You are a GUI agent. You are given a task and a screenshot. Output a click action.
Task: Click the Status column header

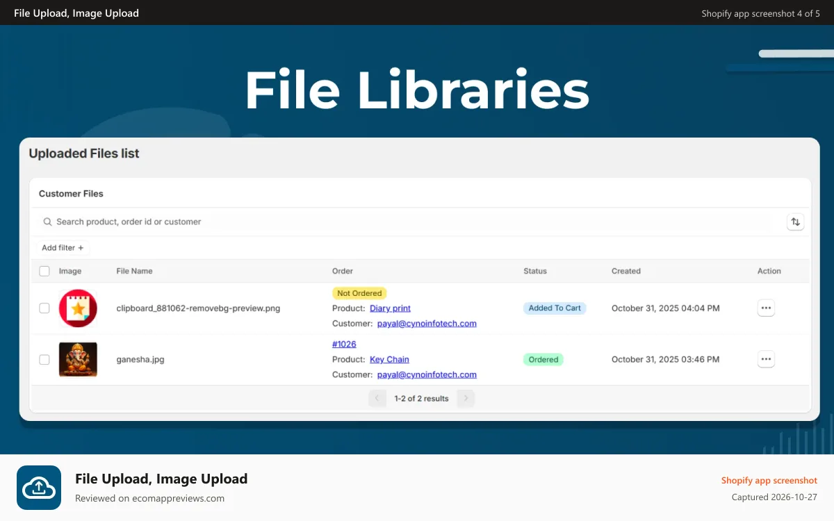[x=535, y=272]
